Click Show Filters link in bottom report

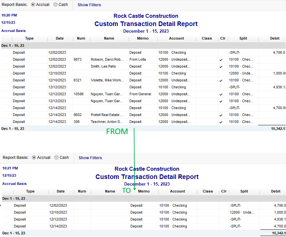click(x=90, y=158)
